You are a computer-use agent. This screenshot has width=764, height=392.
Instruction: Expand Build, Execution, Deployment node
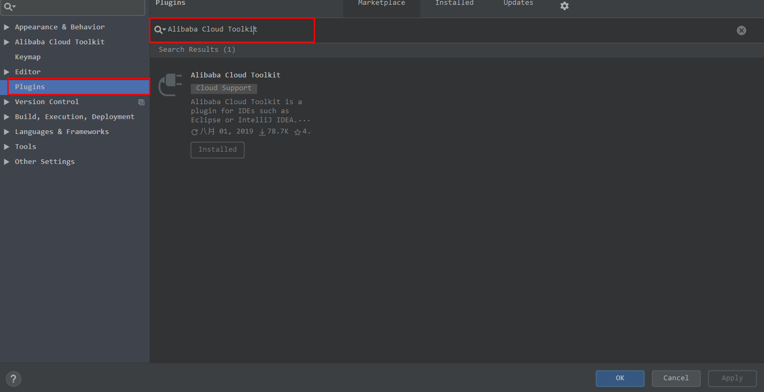pyautogui.click(x=6, y=117)
